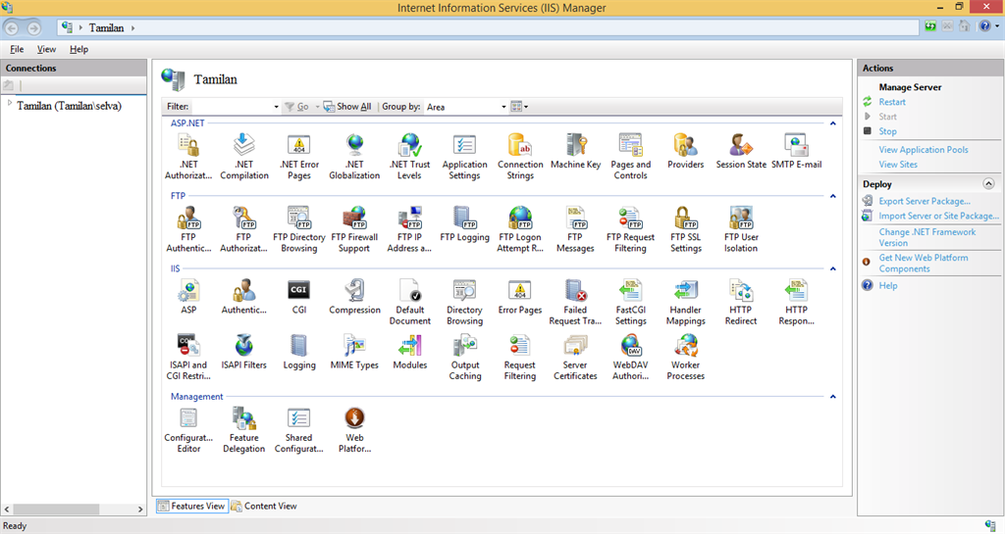This screenshot has width=1005, height=534.
Task: Open HTTP Redirect feature
Action: pyautogui.click(x=741, y=303)
